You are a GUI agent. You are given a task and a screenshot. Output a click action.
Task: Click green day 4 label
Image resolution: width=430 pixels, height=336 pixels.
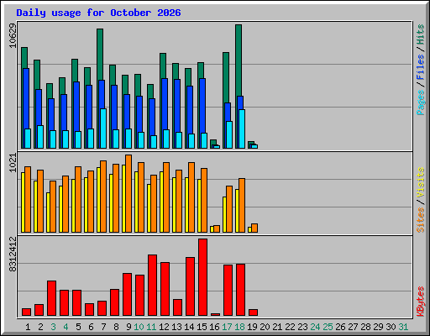click(66, 327)
